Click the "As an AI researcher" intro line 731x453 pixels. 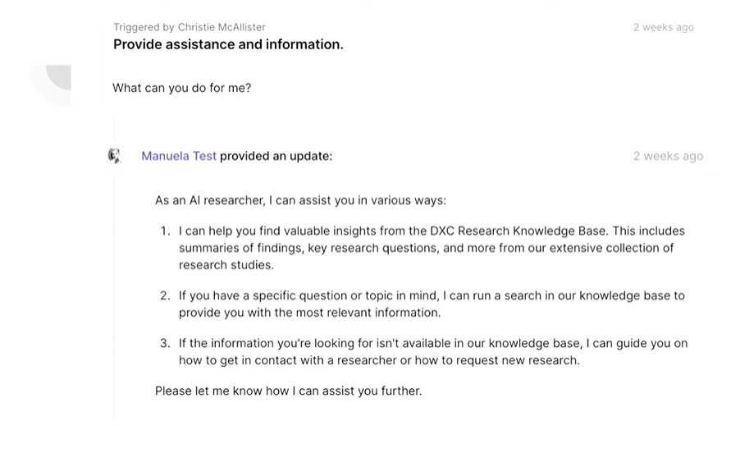click(300, 200)
